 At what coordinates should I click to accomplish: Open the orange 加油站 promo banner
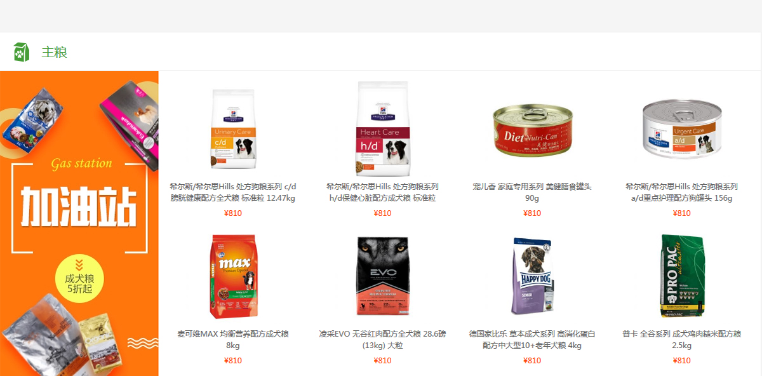pos(79,224)
